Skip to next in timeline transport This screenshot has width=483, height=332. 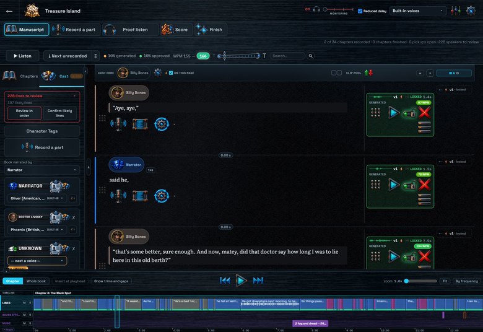point(258,281)
